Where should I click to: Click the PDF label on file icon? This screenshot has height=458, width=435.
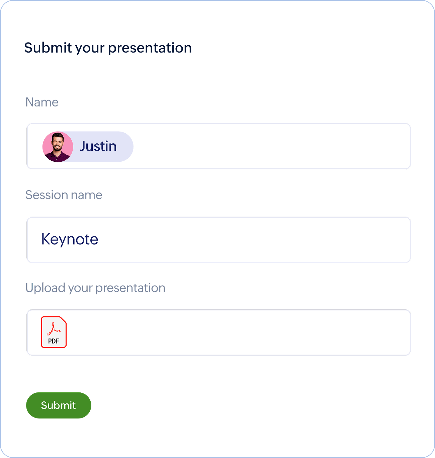click(x=54, y=341)
